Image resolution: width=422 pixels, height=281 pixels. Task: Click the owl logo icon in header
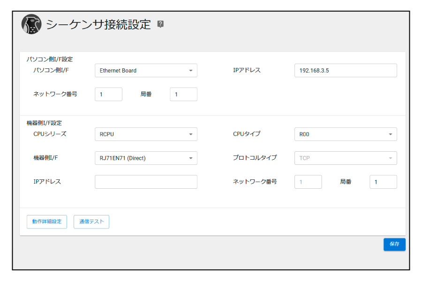(31, 24)
